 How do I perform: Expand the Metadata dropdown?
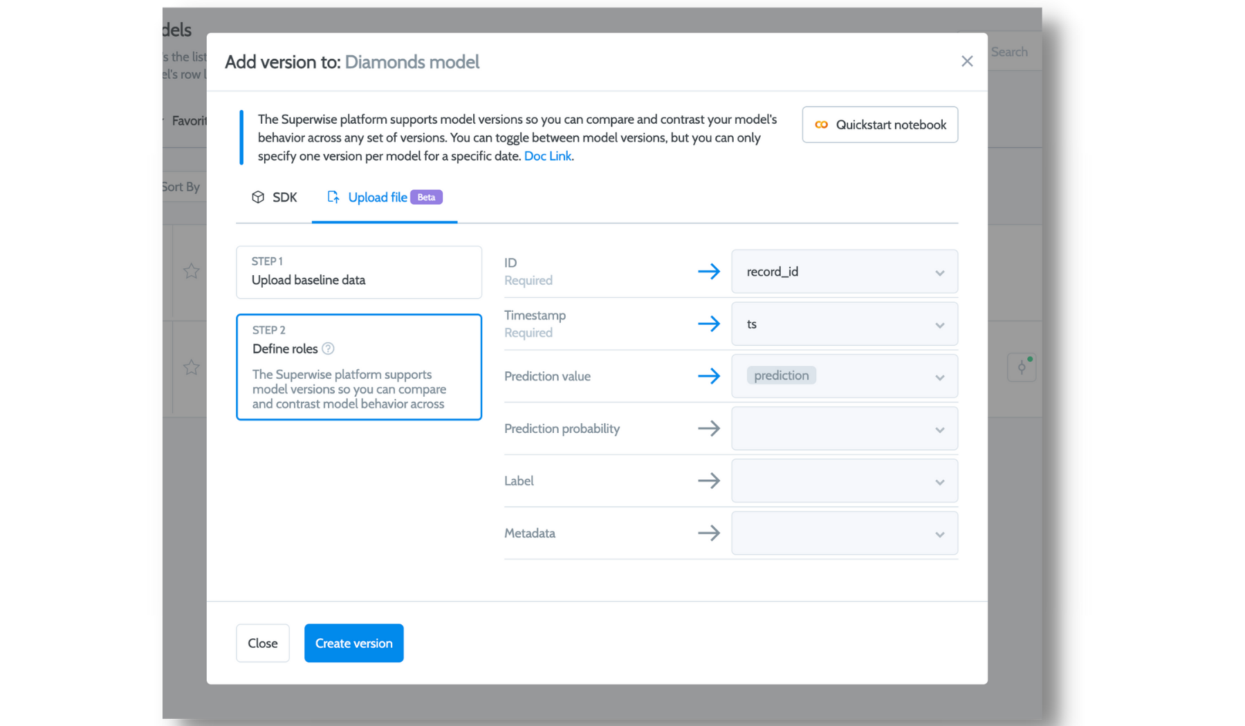click(845, 533)
